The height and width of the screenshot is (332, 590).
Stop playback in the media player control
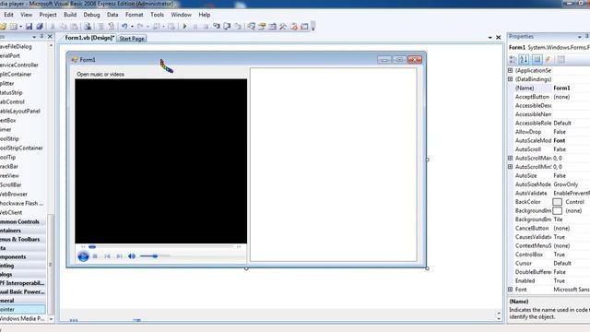click(95, 256)
